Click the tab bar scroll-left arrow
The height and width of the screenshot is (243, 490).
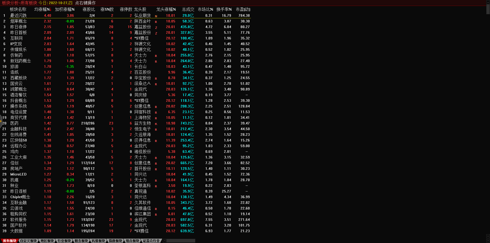point(165,241)
